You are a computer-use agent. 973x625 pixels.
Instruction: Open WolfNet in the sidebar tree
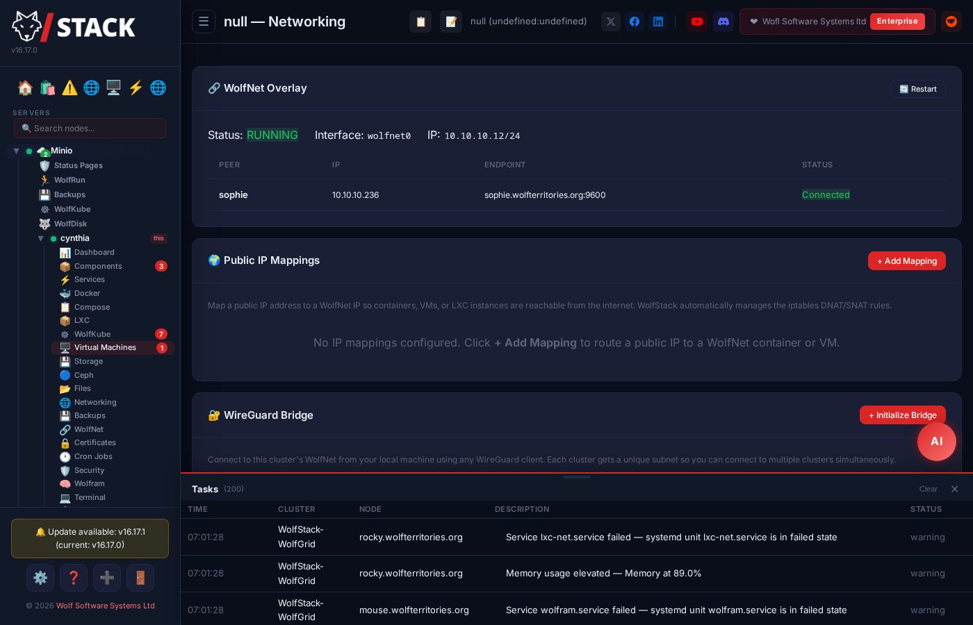tap(88, 429)
